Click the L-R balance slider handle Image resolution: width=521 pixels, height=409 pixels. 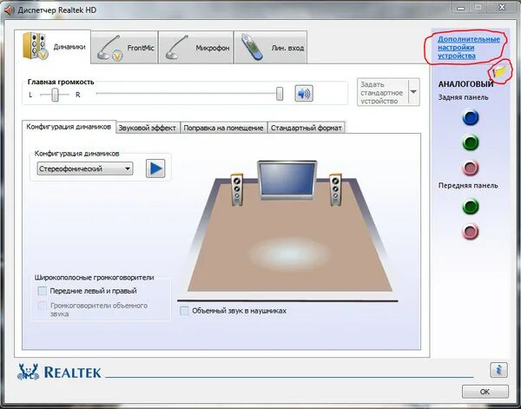56,95
